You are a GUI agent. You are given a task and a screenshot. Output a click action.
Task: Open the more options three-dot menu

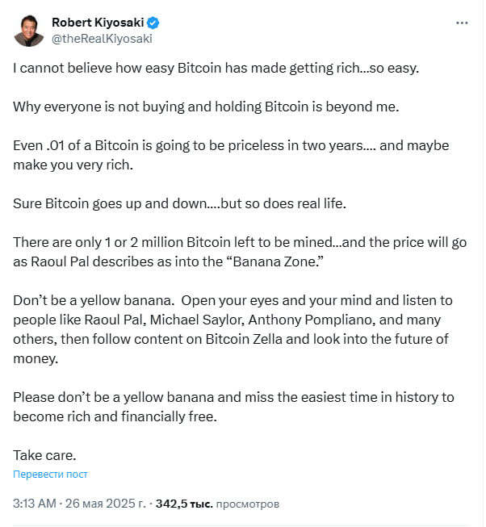[x=462, y=23]
